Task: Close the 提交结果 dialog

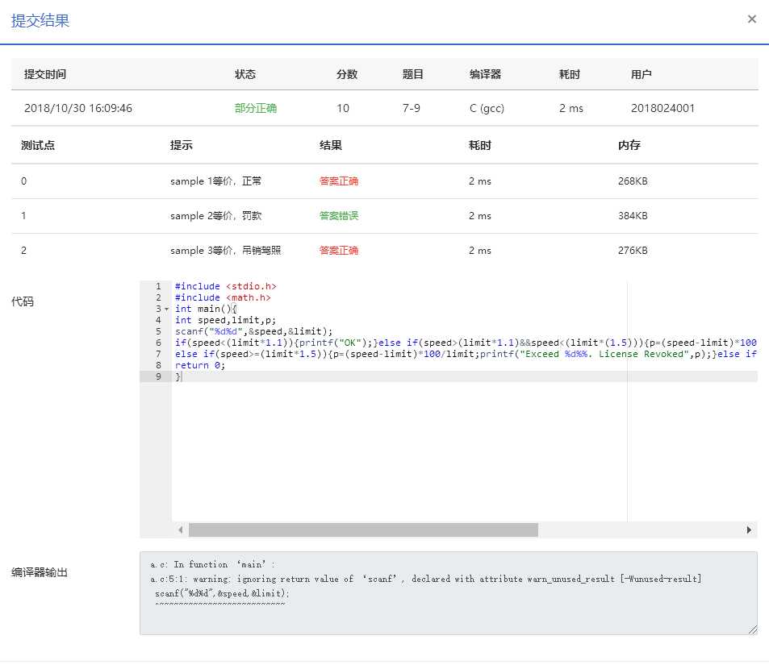Action: (x=751, y=19)
